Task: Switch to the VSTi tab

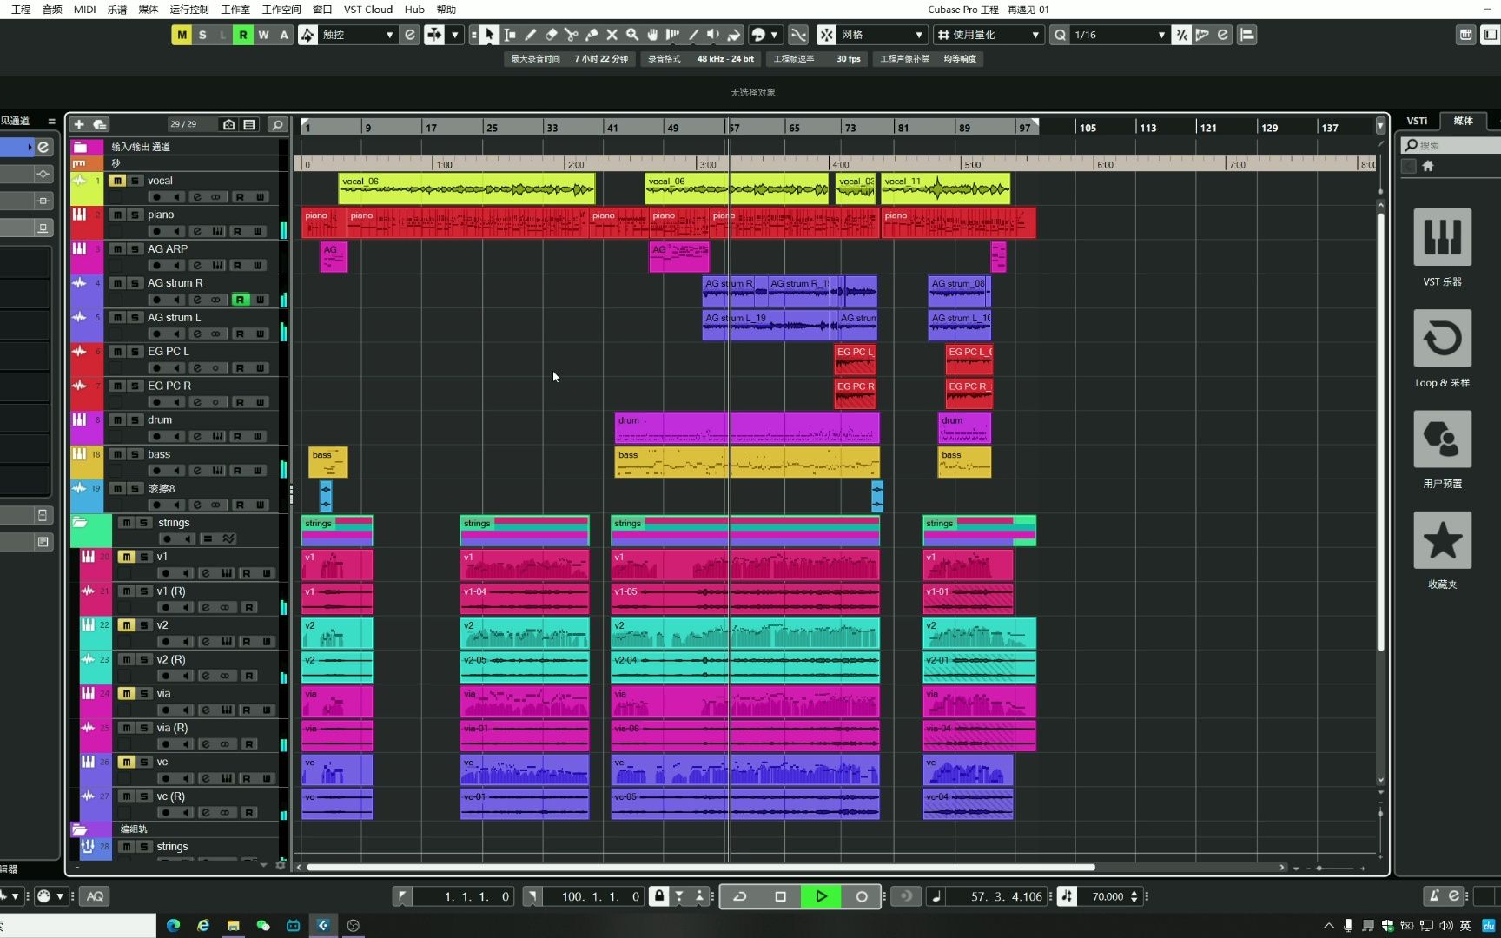Action: (1418, 121)
